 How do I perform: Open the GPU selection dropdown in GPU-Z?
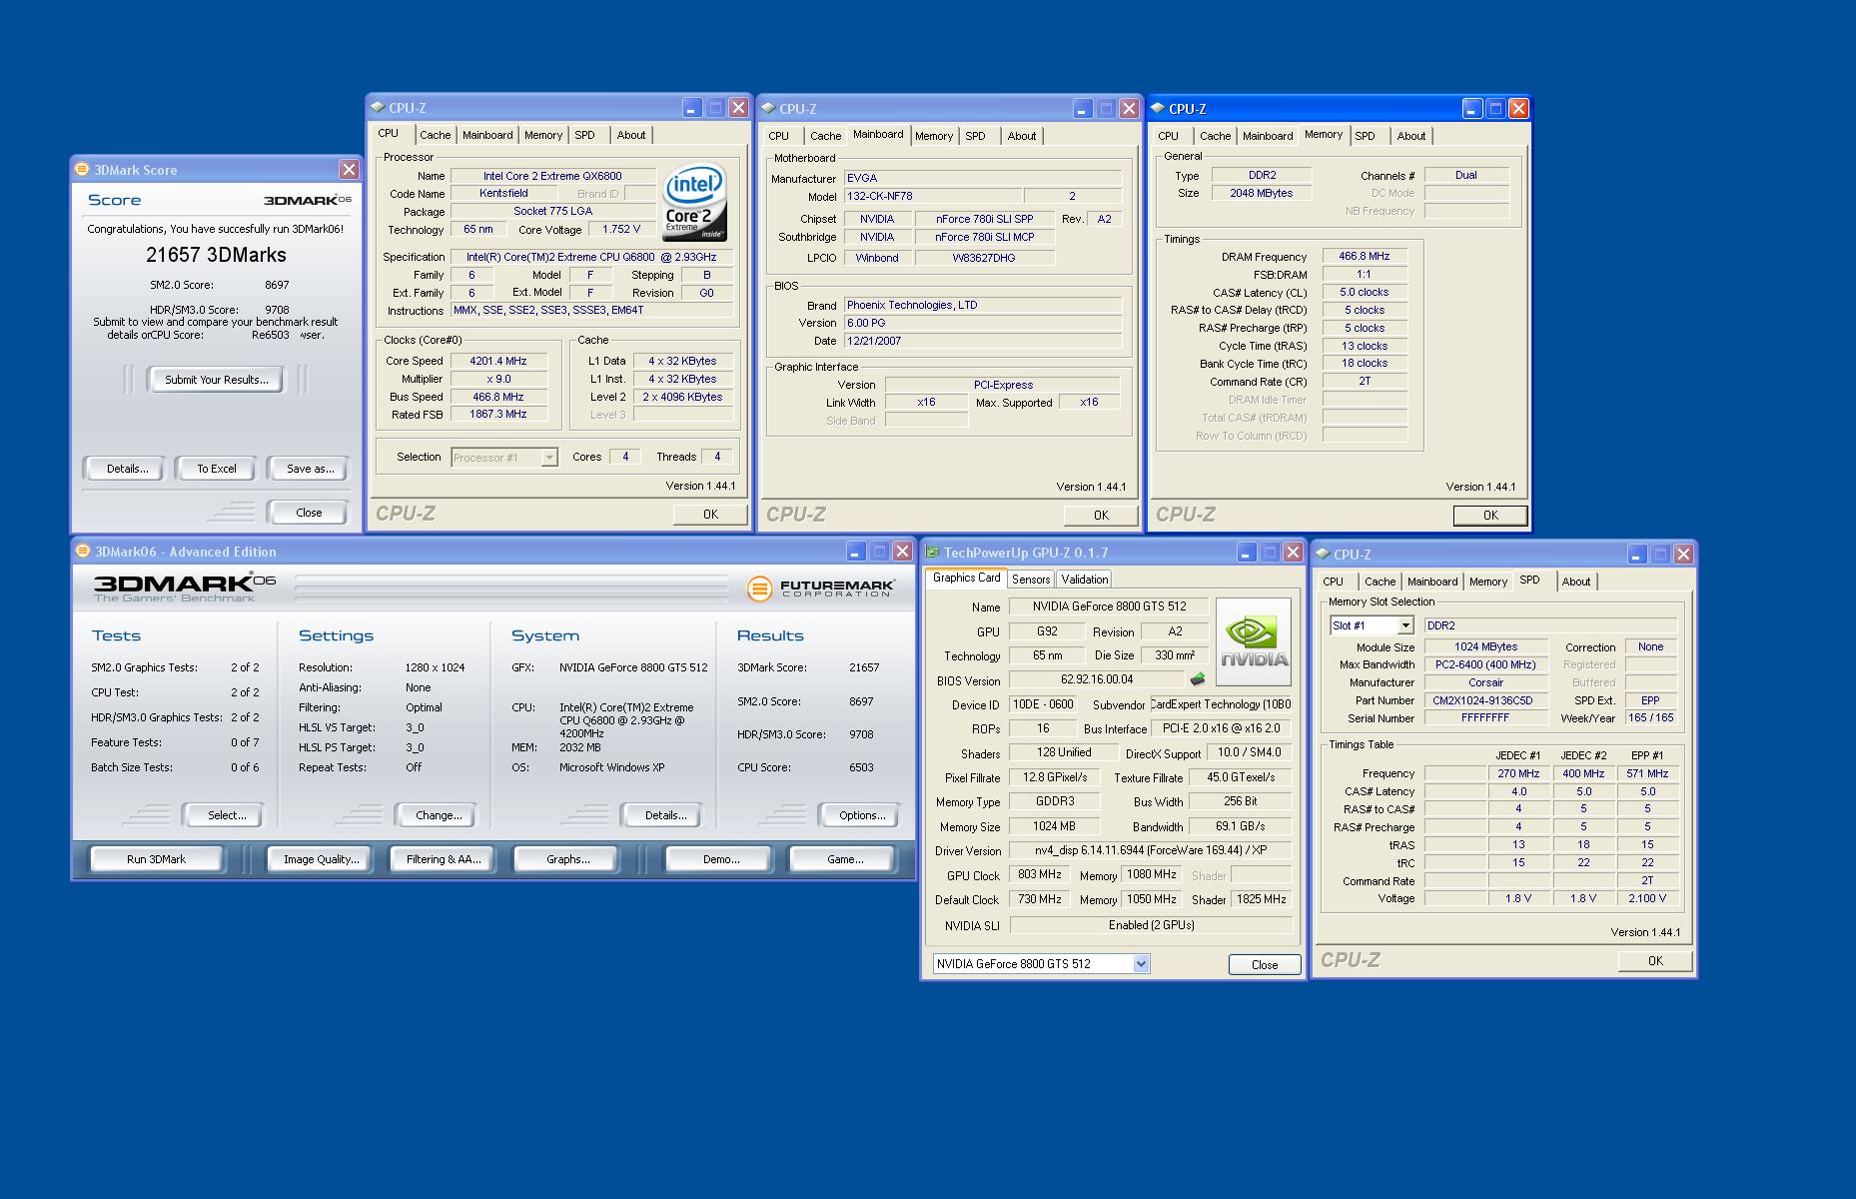[1141, 964]
